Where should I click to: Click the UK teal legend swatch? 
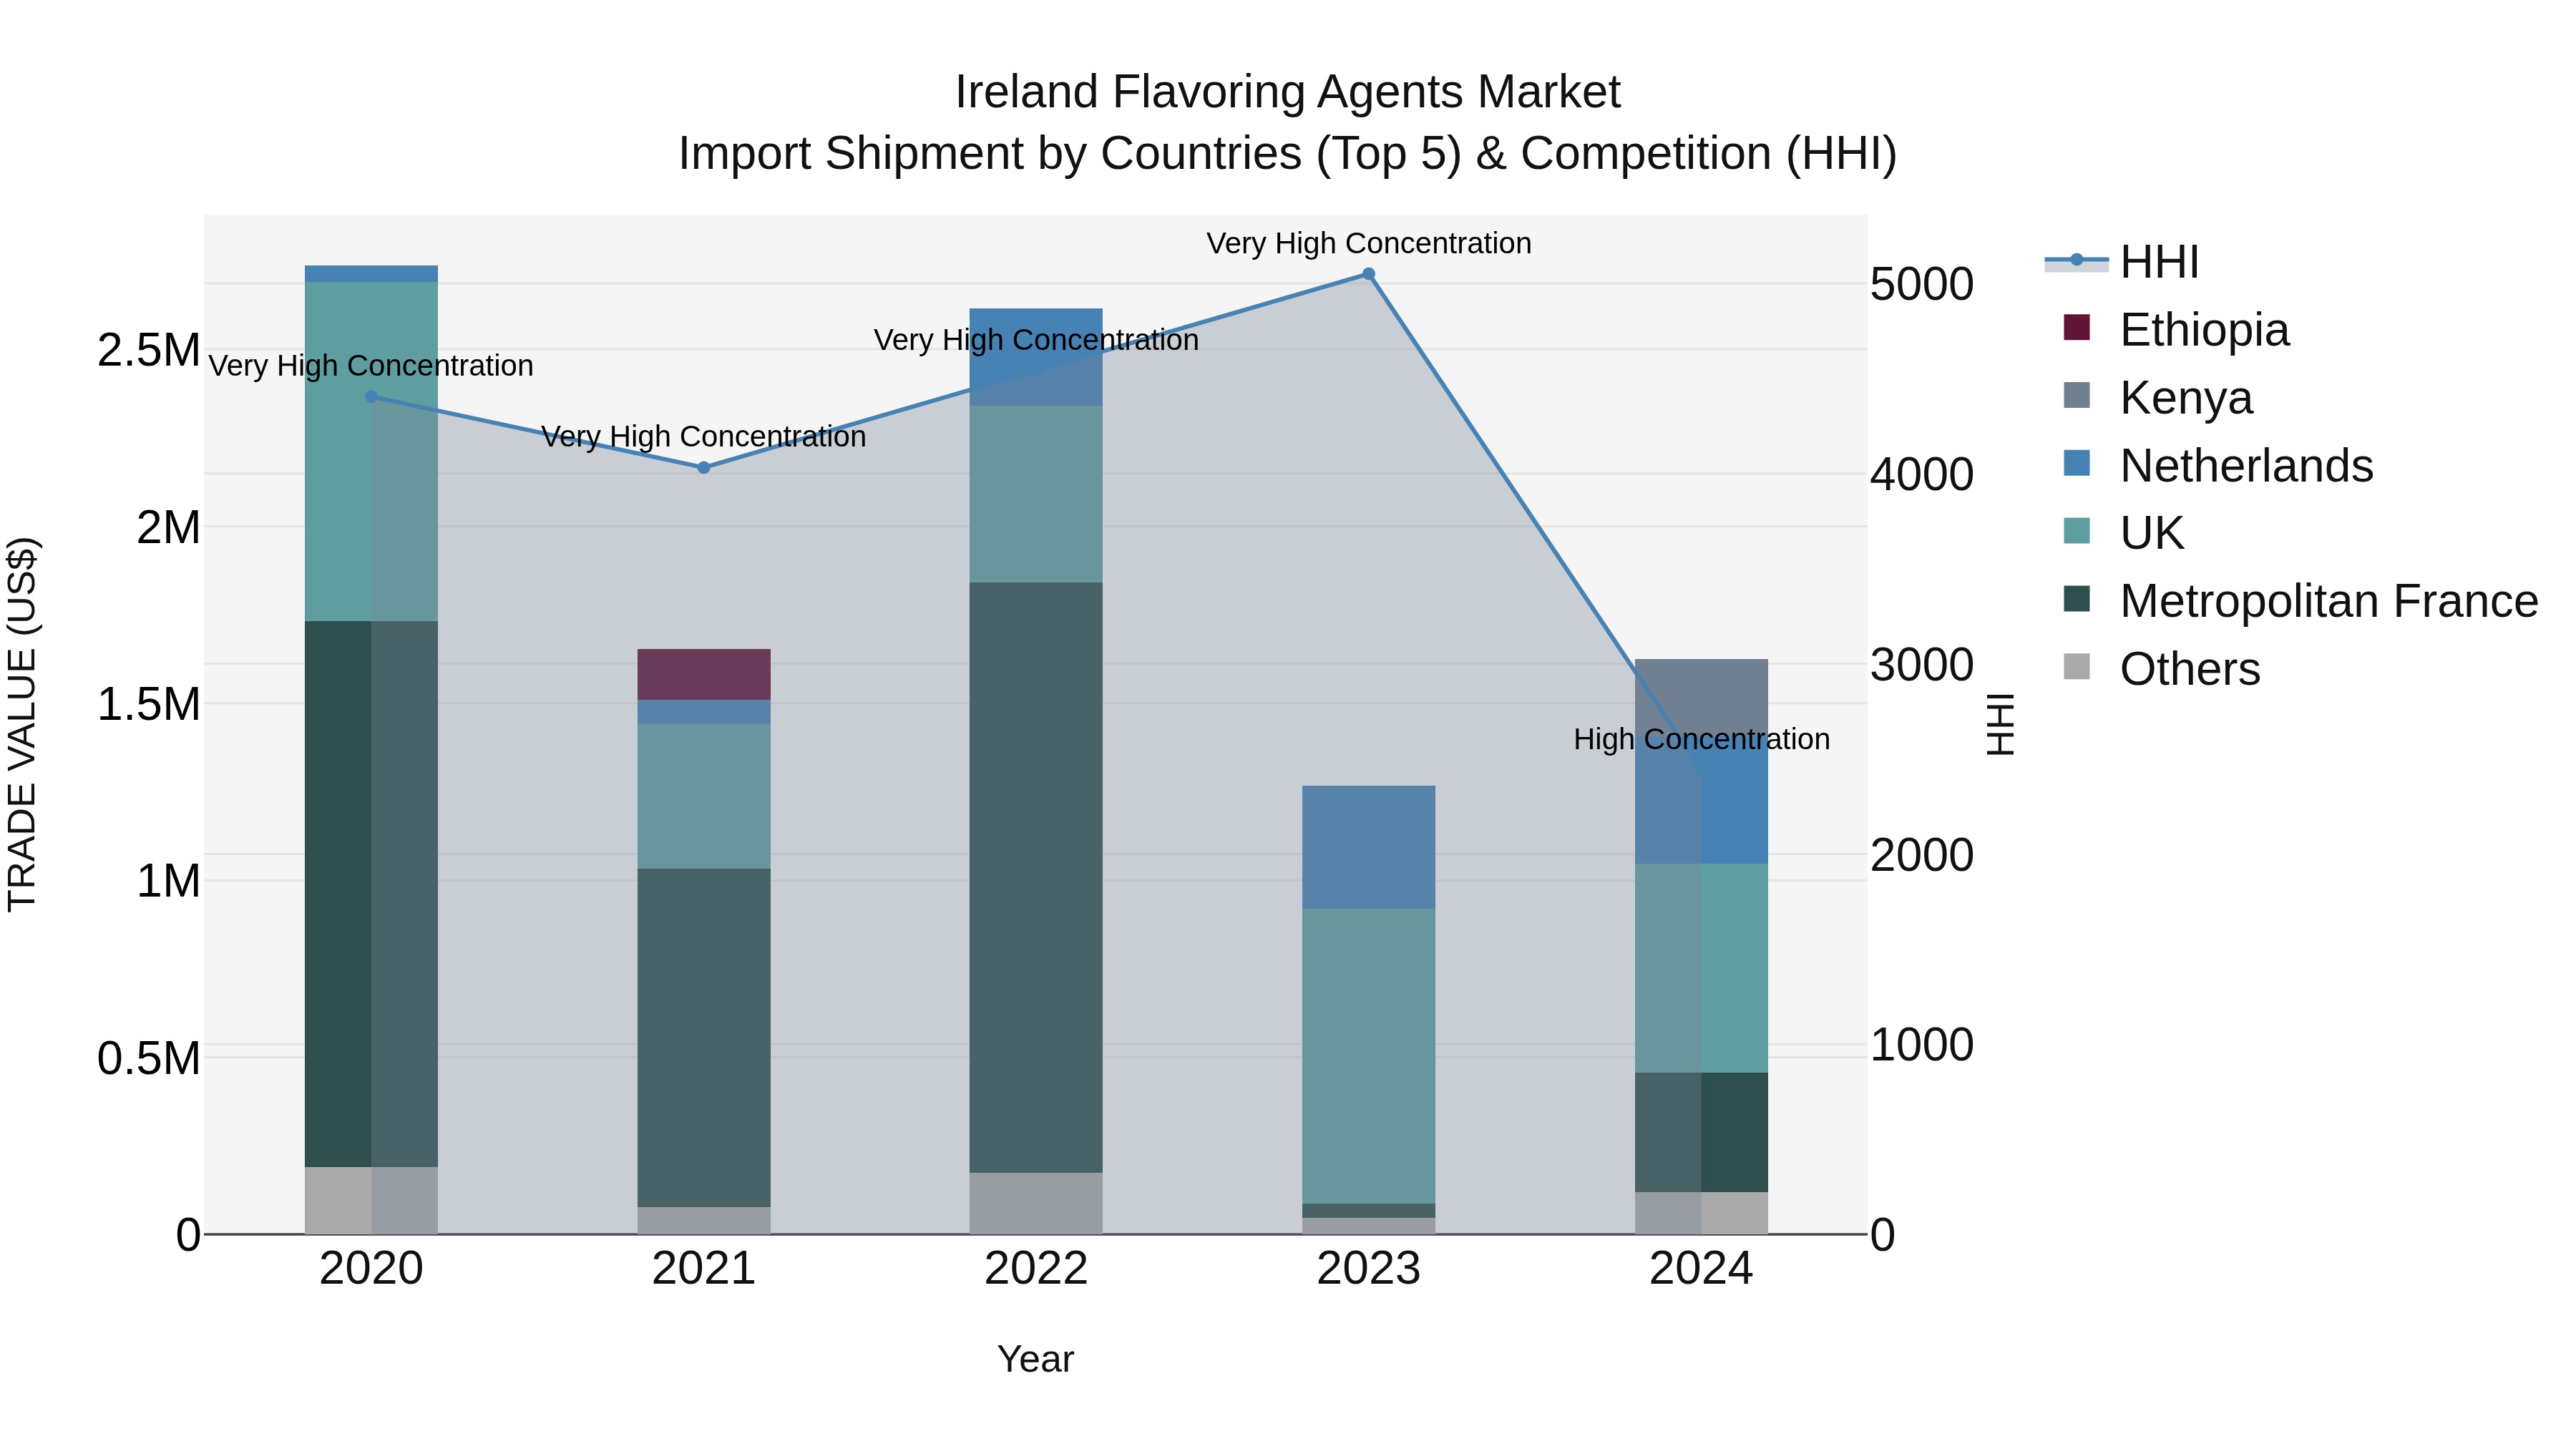click(x=2077, y=530)
